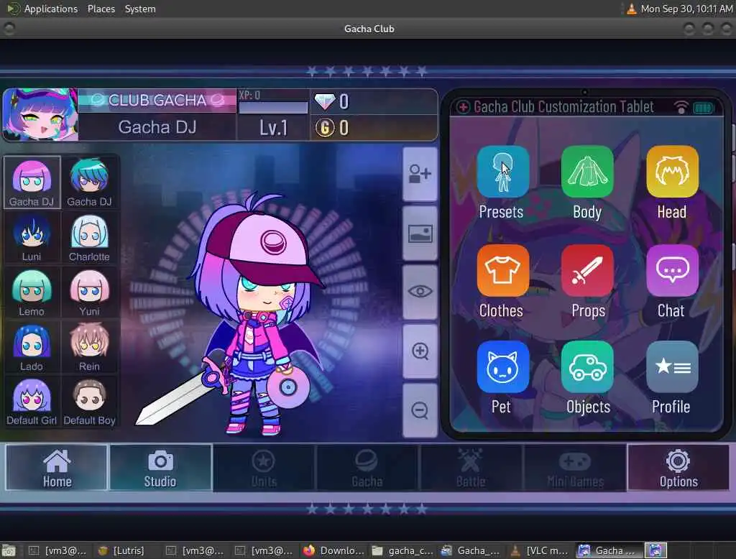Click the Gacha Club Customization Tablet title

pos(563,107)
